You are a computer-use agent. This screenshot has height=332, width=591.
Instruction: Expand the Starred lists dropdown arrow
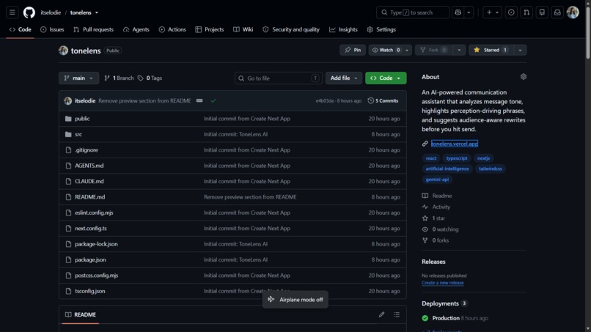click(520, 50)
